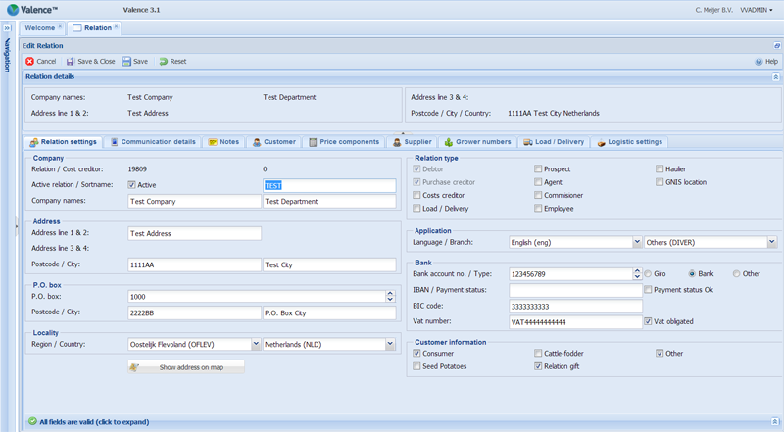Click the BIC code input field
The image size is (784, 432).
click(575, 306)
